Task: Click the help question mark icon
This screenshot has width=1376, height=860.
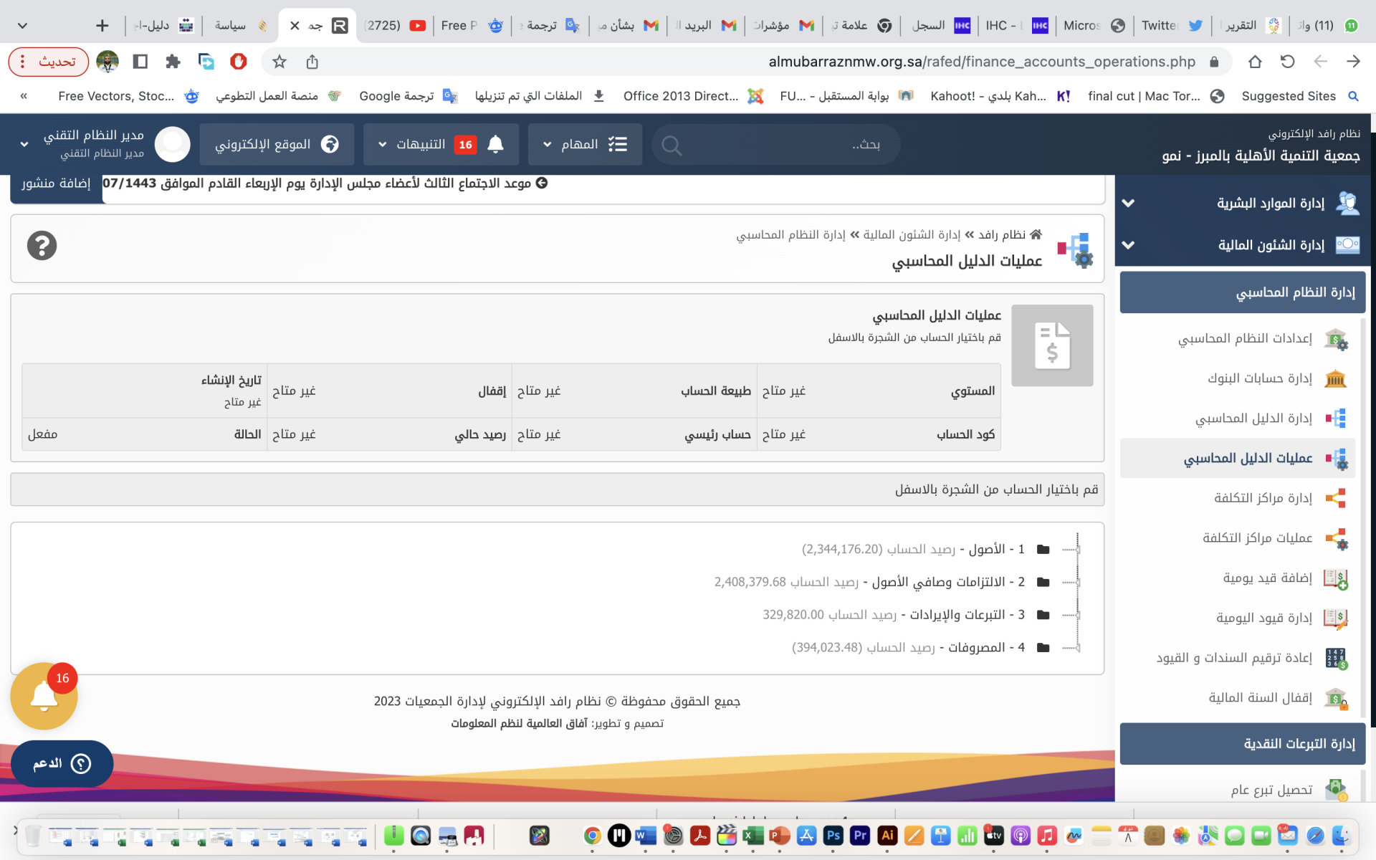Action: [42, 246]
